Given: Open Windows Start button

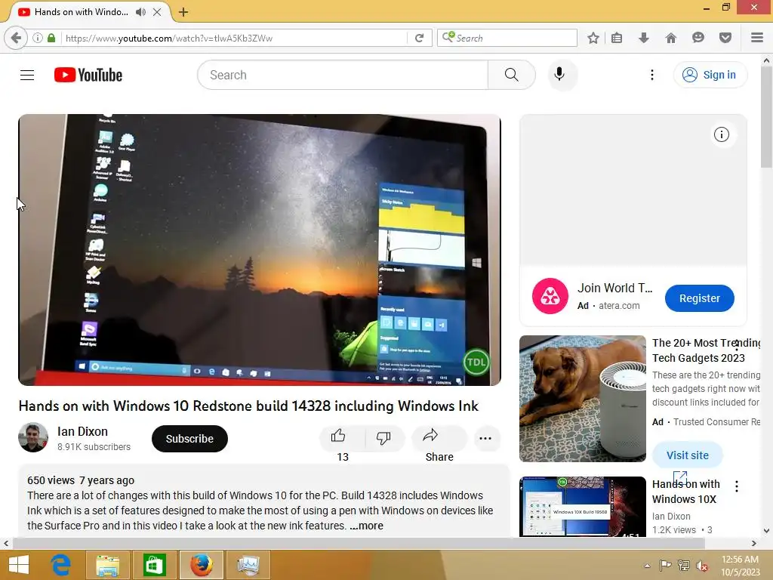Looking at the screenshot, I should (19, 565).
